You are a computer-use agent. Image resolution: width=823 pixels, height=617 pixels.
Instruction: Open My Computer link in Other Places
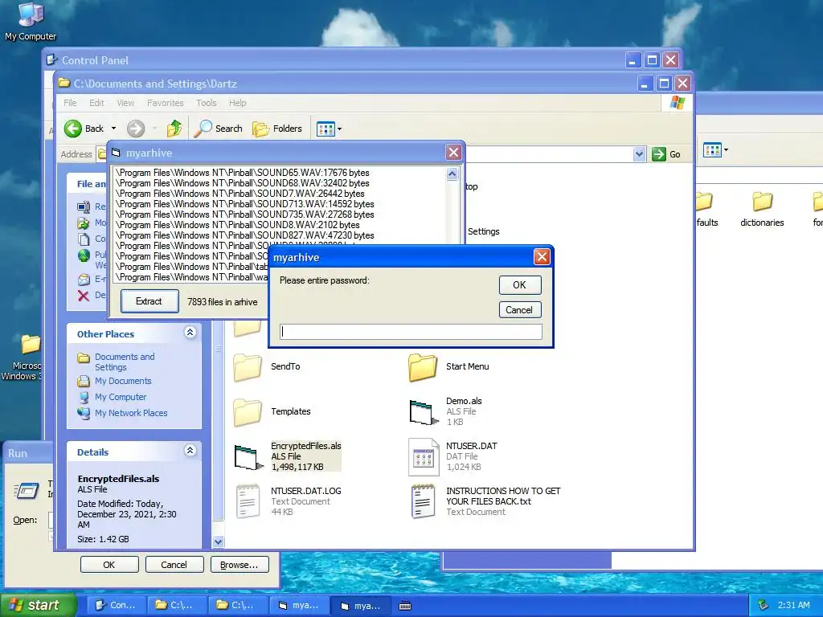click(121, 397)
